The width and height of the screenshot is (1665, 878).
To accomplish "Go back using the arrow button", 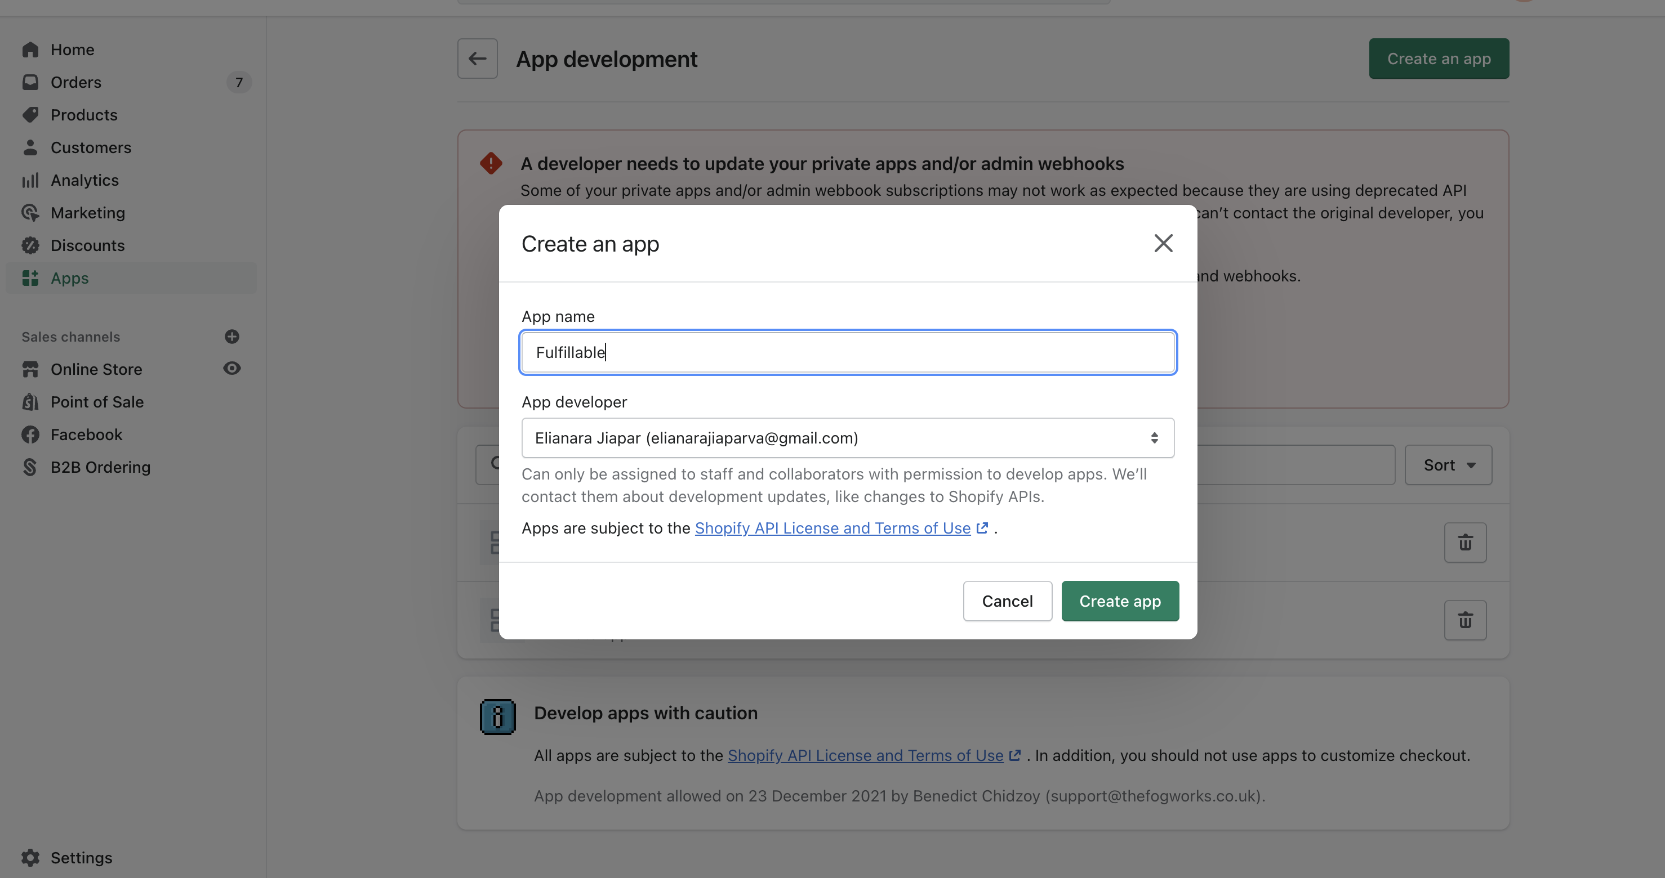I will click(x=478, y=59).
